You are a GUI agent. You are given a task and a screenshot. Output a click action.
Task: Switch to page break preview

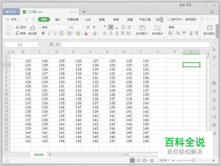click(x=138, y=160)
